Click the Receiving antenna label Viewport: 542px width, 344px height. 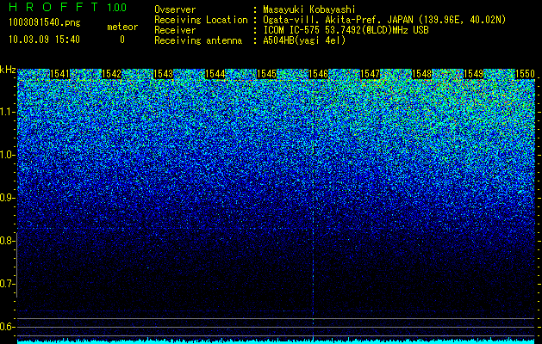coord(198,40)
